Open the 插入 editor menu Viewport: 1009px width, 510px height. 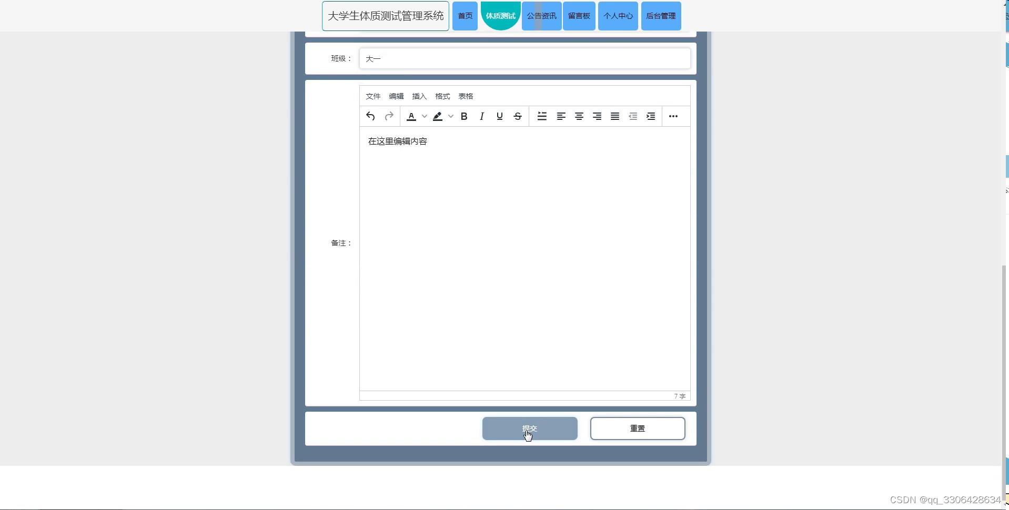coord(419,96)
